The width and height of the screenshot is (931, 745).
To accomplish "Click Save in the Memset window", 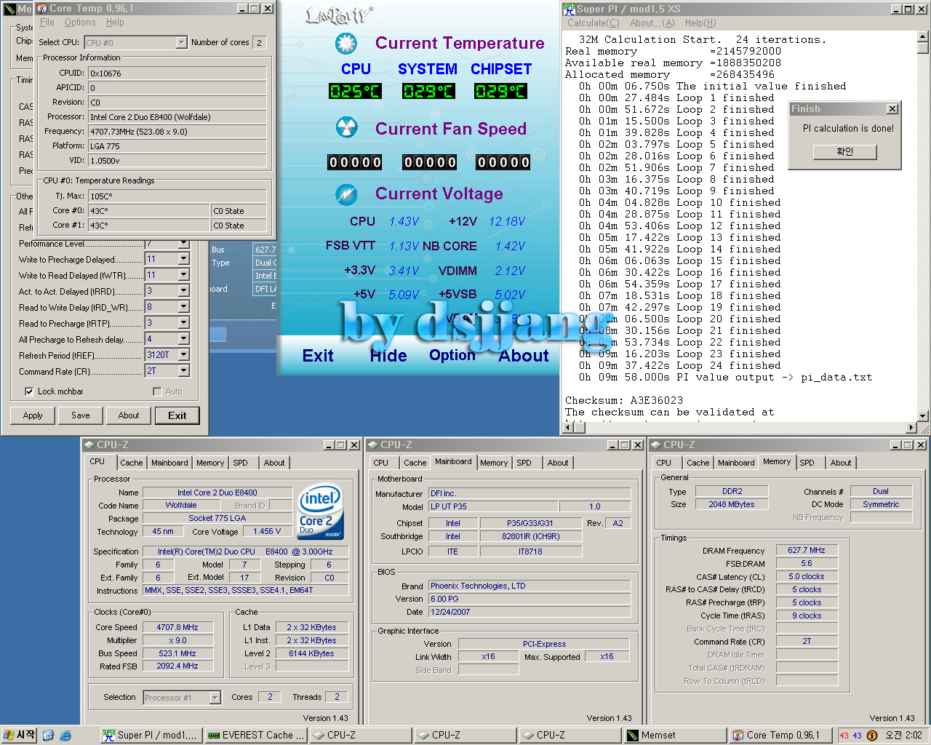I will pyautogui.click(x=81, y=415).
